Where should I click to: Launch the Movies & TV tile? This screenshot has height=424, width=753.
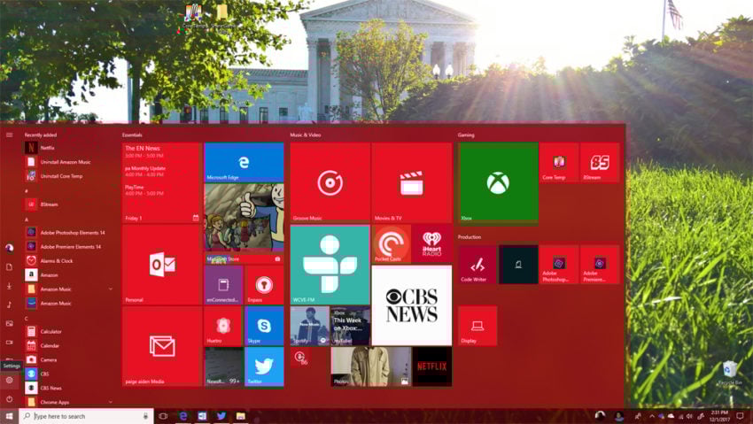[412, 182]
